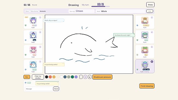The height and width of the screenshot is (100, 178).
Task: Click the "Shark, why so vague?" chat bubble
Action: pos(54,20)
